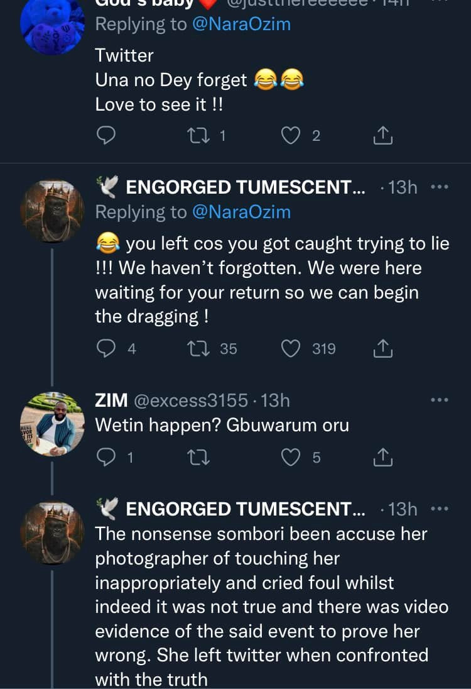Open @NaraOzim mention in God's baby reply
Viewport: 471px width, 689px height.
(x=242, y=24)
